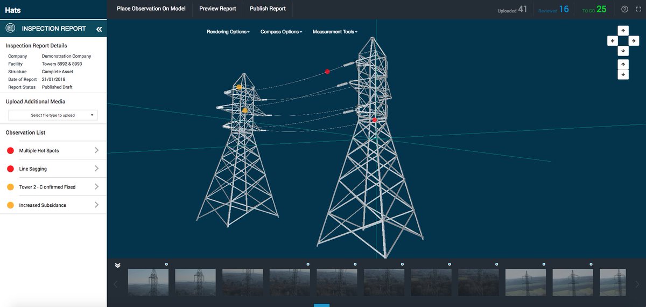The image size is (646, 307).
Task: Select red marker on the power line
Action: point(327,71)
